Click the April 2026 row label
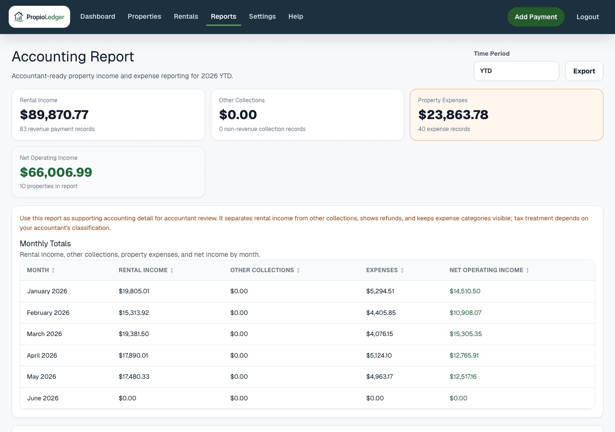Image resolution: width=615 pixels, height=432 pixels. [42, 356]
